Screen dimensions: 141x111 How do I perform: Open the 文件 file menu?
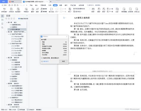click(4, 5)
